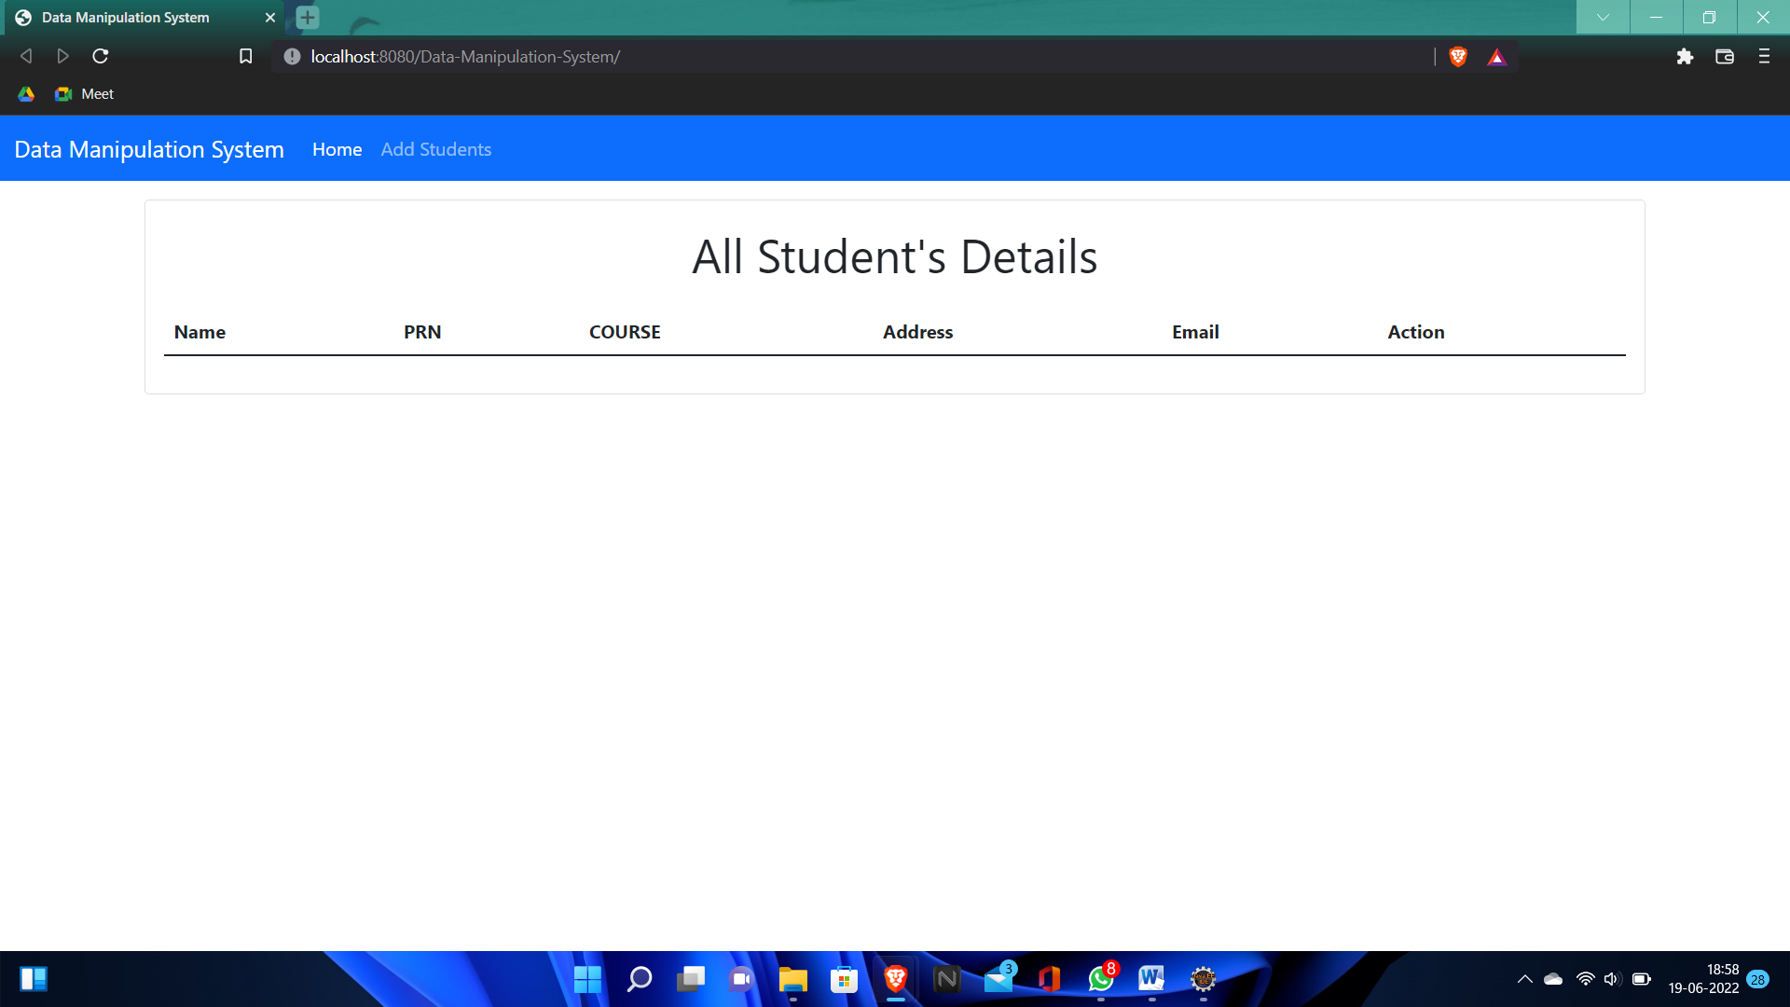Click the Name column header
Viewport: 1790px width, 1007px height.
(200, 332)
